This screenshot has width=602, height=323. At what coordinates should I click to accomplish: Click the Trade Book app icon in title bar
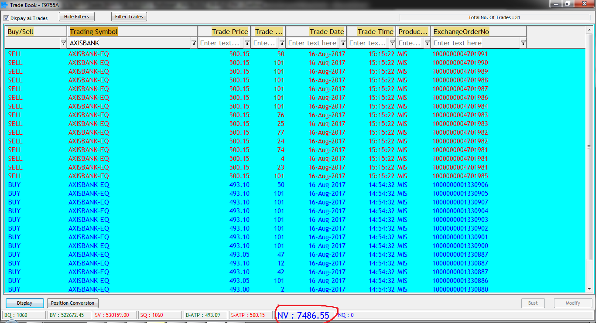[5, 5]
